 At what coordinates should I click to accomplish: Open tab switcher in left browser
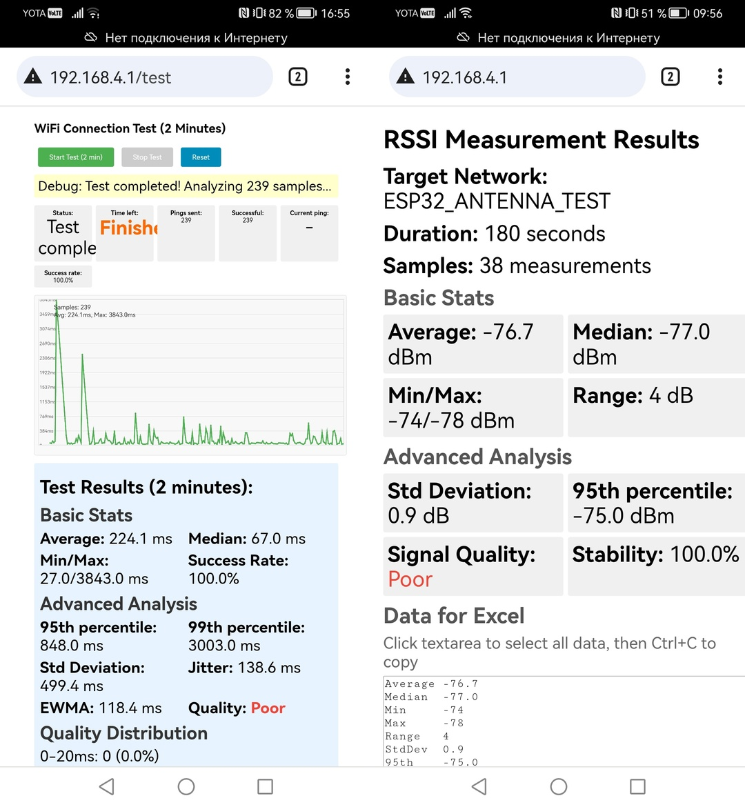click(297, 77)
